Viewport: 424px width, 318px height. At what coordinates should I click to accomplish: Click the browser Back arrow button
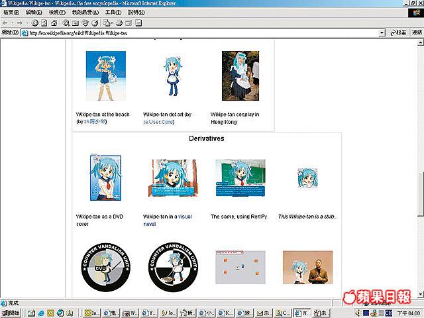(x=5, y=23)
